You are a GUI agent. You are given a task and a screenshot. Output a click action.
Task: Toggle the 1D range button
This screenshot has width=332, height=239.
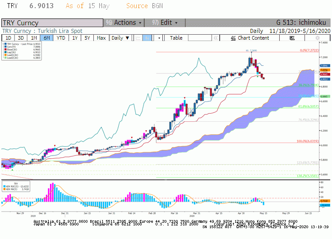click(x=8, y=38)
